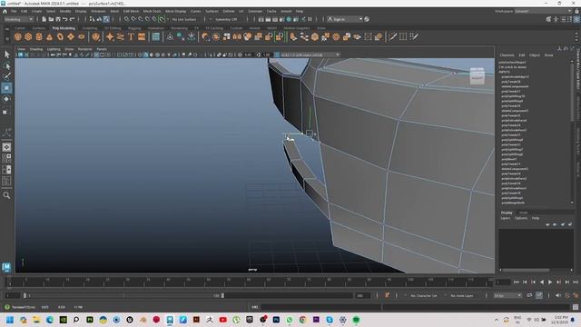581x327 pixels.
Task: Click the range slider end handle
Action: tap(222, 295)
